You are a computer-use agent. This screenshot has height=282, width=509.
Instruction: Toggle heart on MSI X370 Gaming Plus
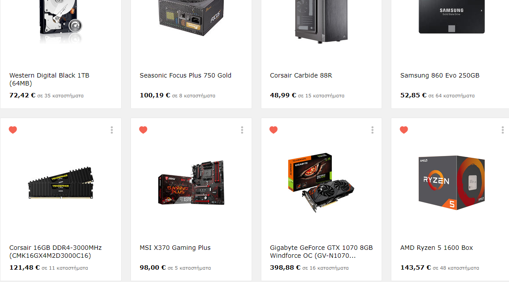click(x=143, y=130)
